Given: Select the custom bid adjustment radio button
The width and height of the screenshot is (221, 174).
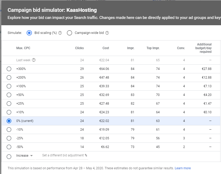Looking at the screenshot, I should click(9, 156).
